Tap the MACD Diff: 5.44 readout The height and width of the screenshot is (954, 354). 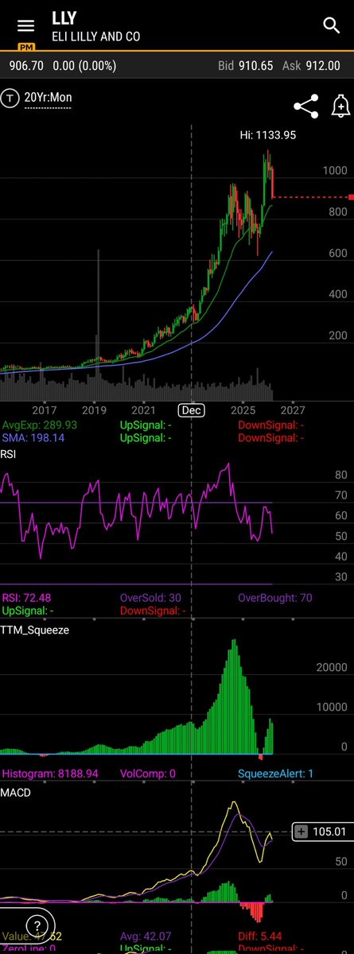263,937
